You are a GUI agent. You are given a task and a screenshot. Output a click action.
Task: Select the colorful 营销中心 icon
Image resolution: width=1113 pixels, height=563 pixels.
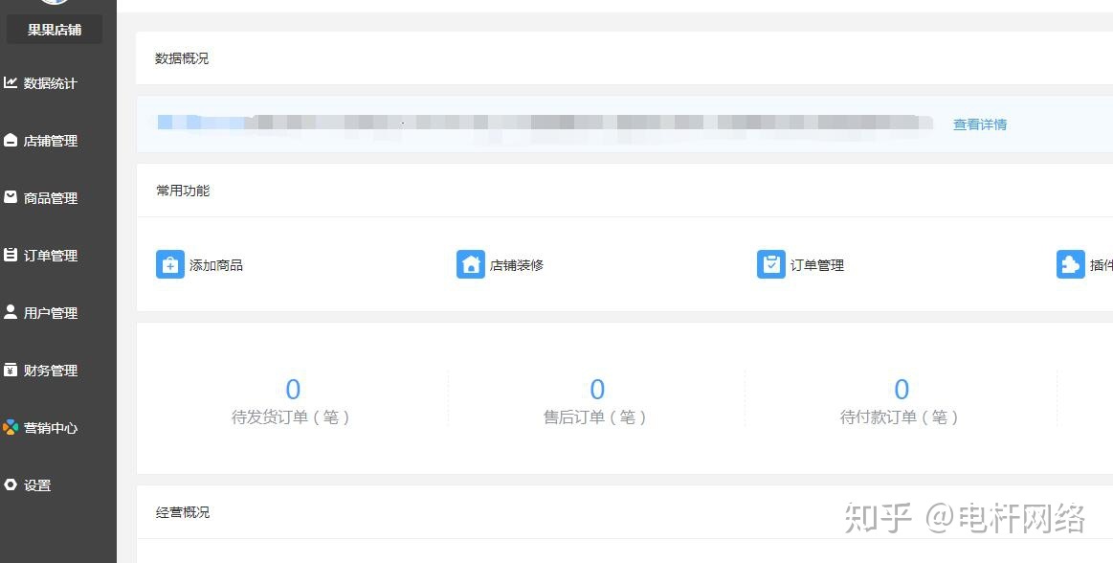[x=13, y=428]
